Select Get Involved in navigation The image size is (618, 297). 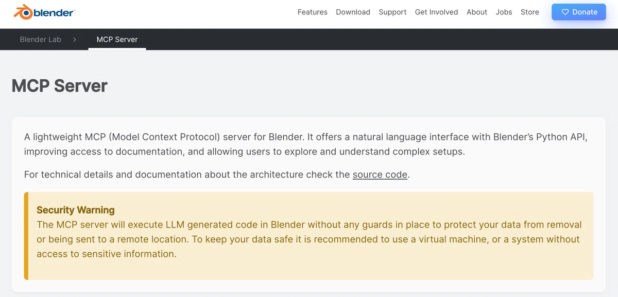436,12
